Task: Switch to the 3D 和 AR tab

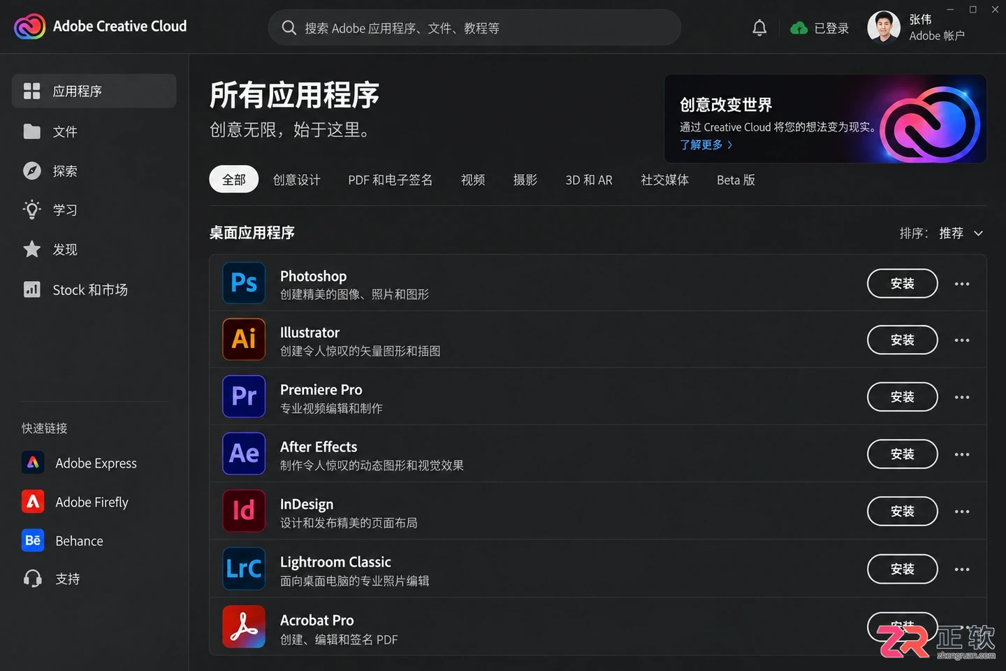Action: 589,180
